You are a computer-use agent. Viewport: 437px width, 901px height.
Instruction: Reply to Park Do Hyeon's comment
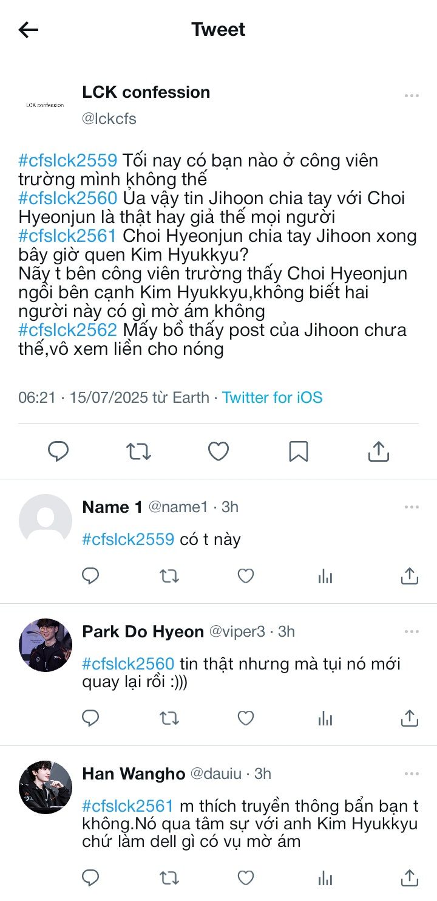click(90, 719)
